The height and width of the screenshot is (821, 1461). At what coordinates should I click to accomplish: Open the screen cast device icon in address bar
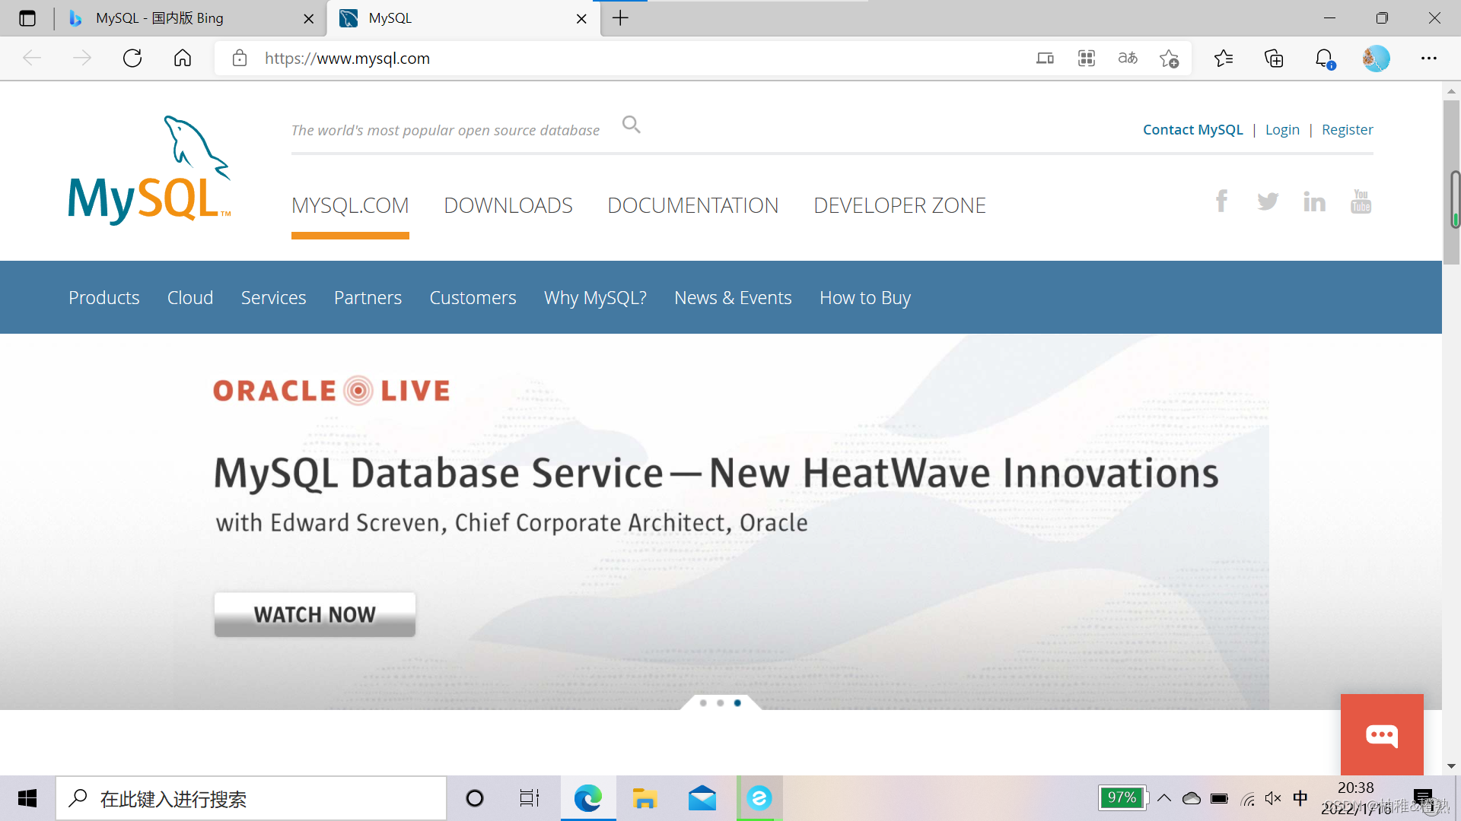pos(1046,59)
